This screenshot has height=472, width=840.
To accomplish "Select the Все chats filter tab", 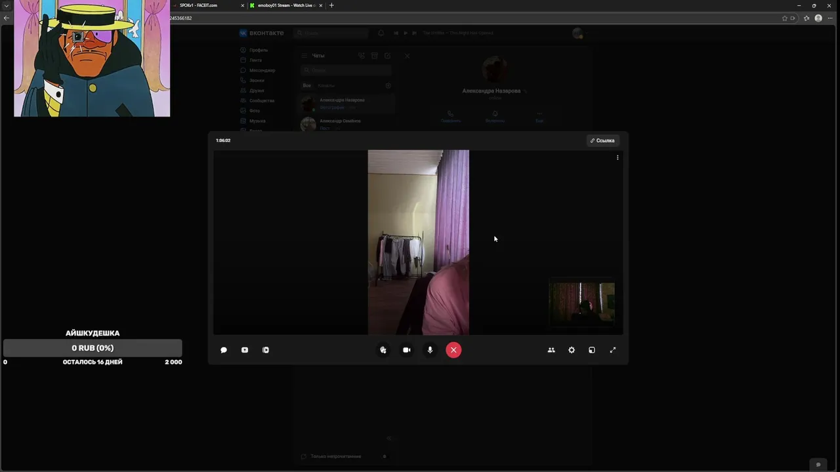I will coord(306,85).
